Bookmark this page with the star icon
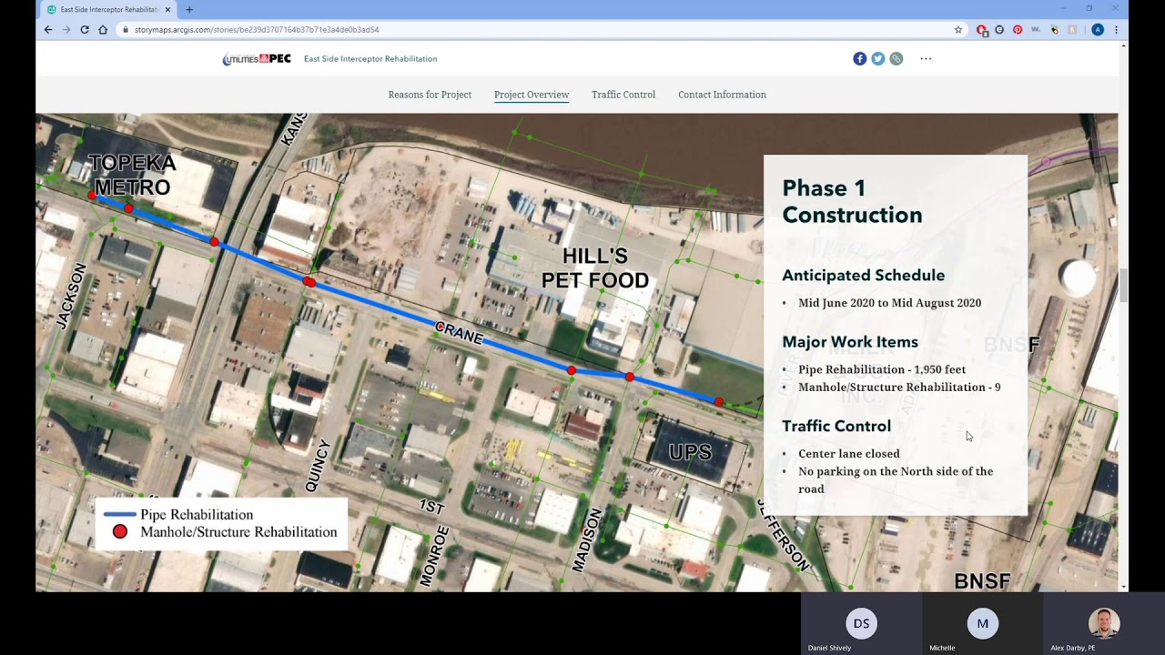The width and height of the screenshot is (1165, 655). coord(958,29)
